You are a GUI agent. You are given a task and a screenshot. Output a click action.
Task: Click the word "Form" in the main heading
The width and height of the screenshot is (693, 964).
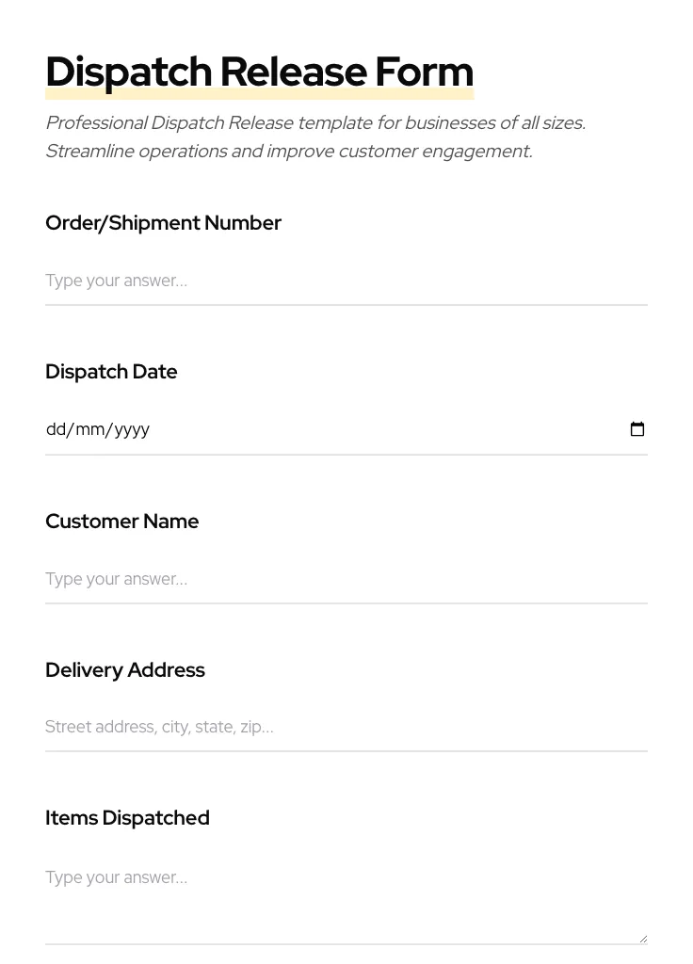(424, 72)
